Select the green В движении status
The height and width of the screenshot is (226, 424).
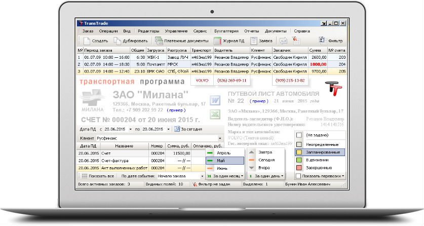(x=320, y=160)
